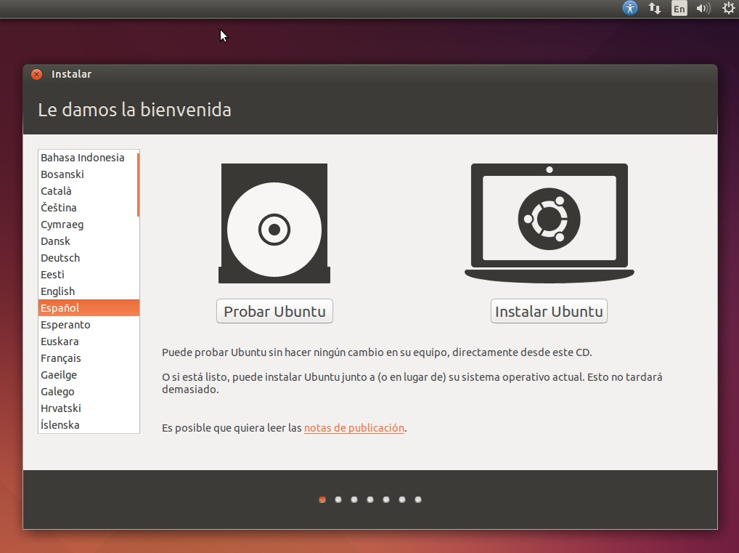Viewport: 739px width, 553px height.
Task: Select Esperanto language
Action: [88, 325]
